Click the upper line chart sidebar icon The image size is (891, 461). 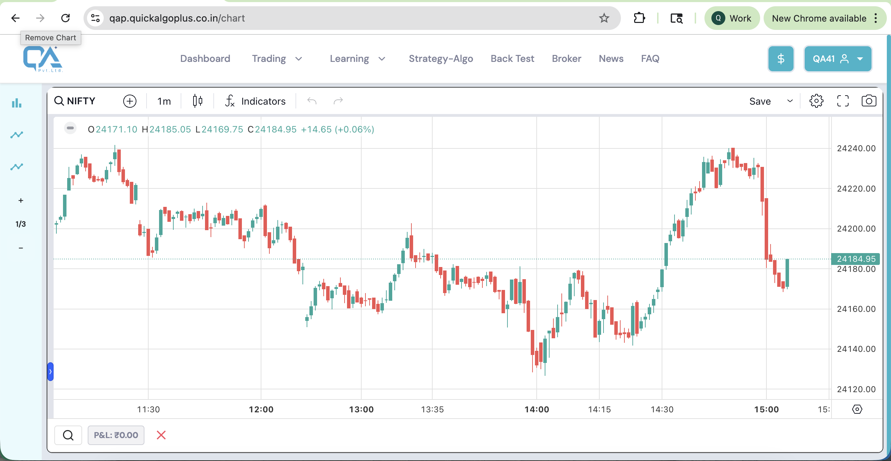click(17, 135)
